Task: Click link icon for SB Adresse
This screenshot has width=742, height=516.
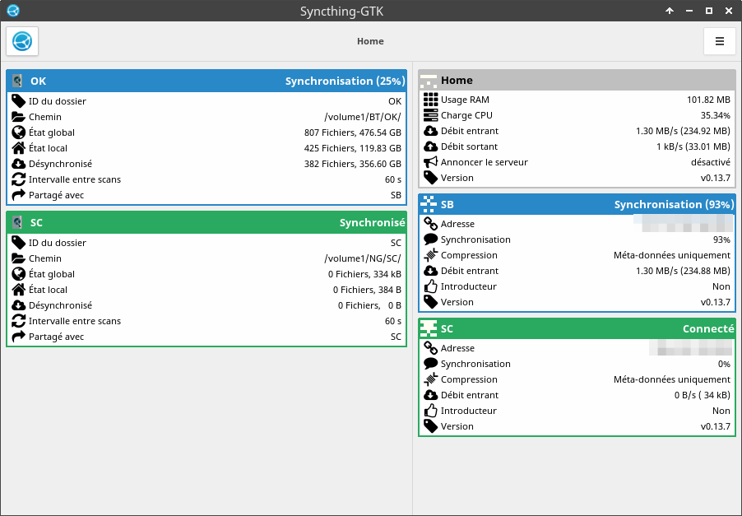Action: 430,224
